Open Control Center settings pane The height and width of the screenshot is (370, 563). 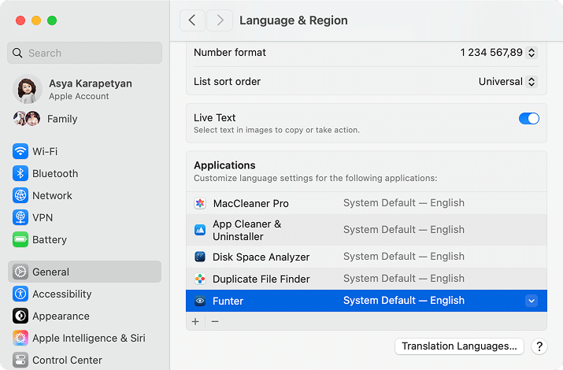coord(85,360)
